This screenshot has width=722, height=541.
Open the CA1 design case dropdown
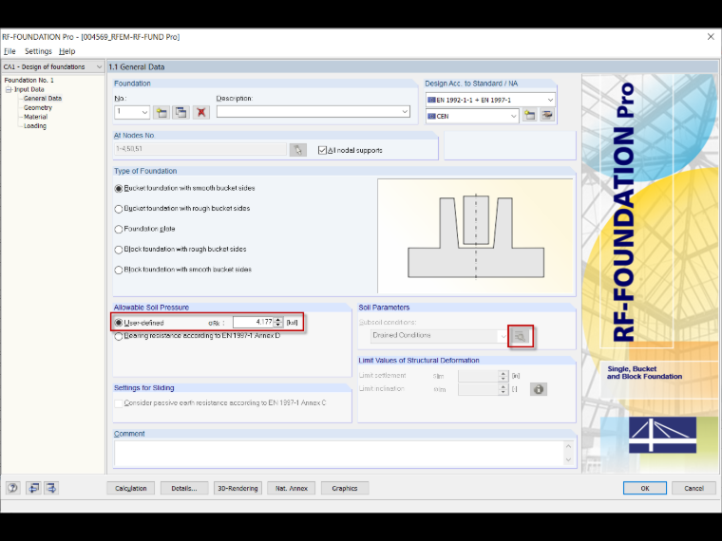(x=99, y=66)
